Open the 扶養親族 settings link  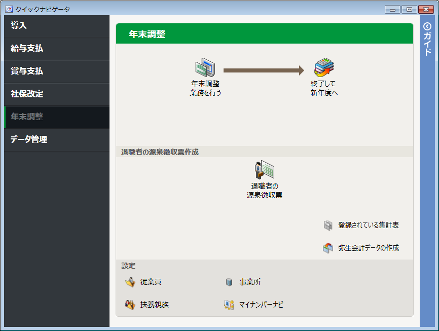tap(154, 305)
